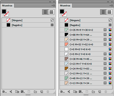Click New Swatch icon in right panel
Viewport: 114px width, 96px height.
point(100,92)
